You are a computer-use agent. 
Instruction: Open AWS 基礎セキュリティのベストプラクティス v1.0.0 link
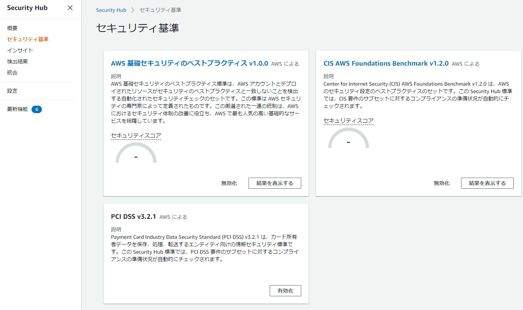(x=190, y=63)
